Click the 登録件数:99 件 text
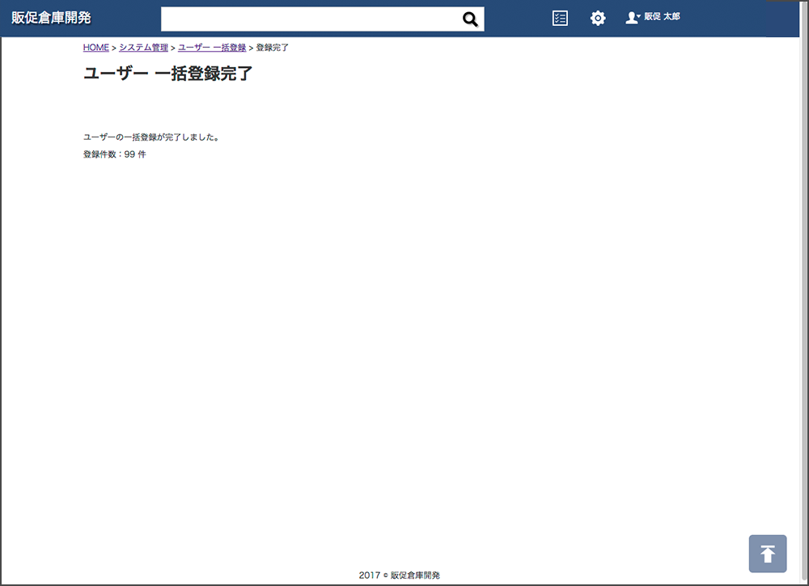This screenshot has height=586, width=809. click(x=115, y=154)
